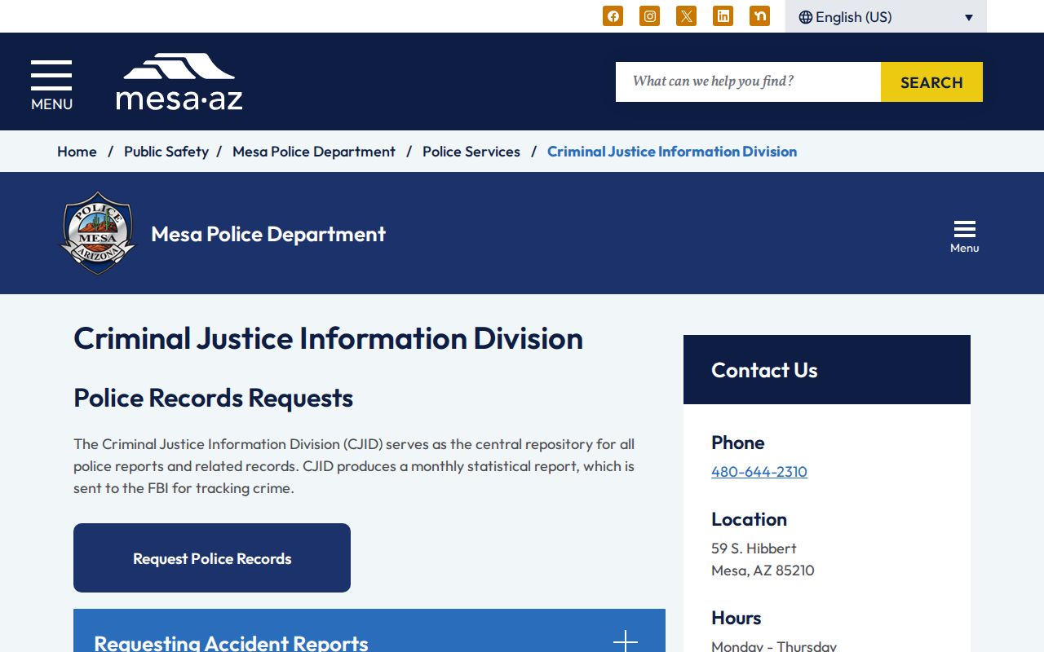Viewport: 1044px width, 652px height.
Task: Click the text "Mesa, AZ 85210"
Action: click(763, 570)
